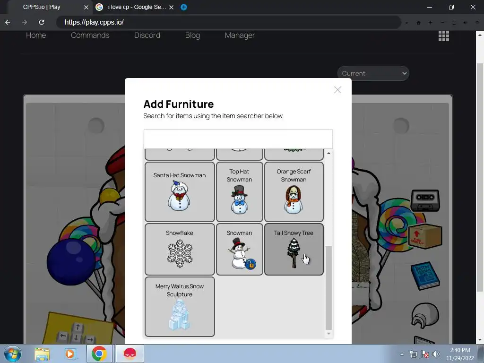Click the igloo type icon
Screen dimensions: 484x363
point(425,315)
